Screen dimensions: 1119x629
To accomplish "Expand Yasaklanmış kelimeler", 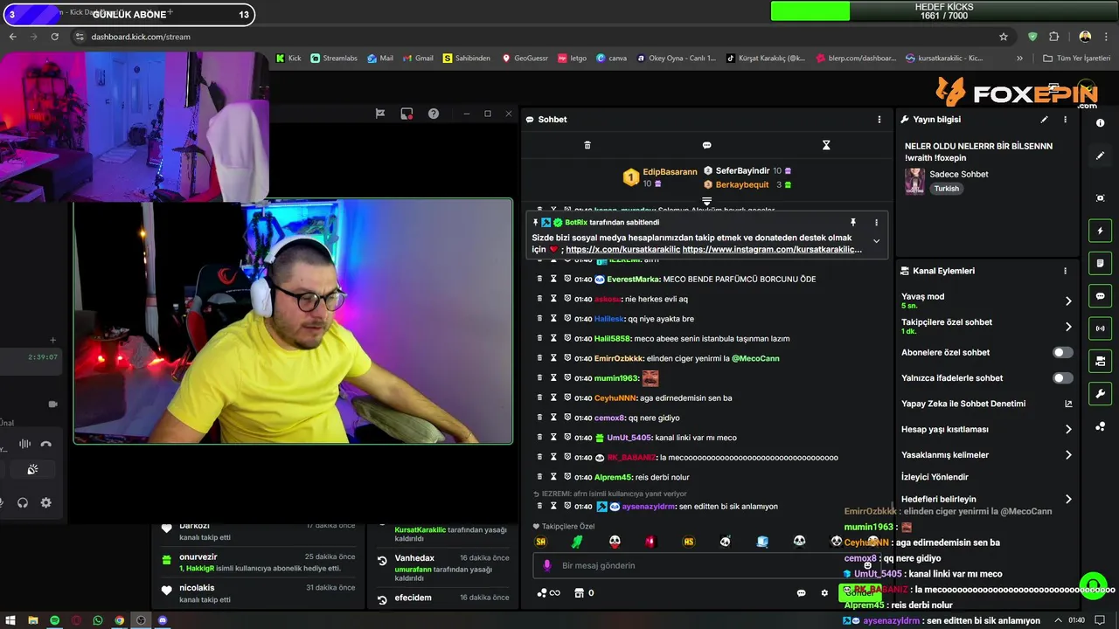I will point(986,455).
